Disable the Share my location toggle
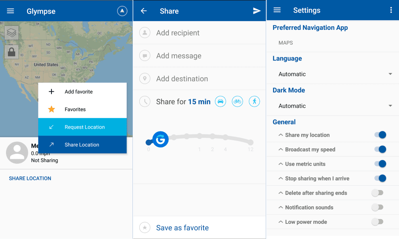 (380, 135)
